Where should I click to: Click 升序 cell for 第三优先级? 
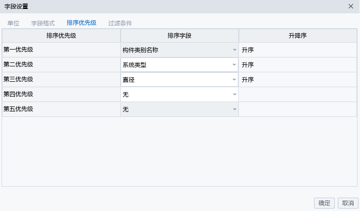tap(298, 80)
